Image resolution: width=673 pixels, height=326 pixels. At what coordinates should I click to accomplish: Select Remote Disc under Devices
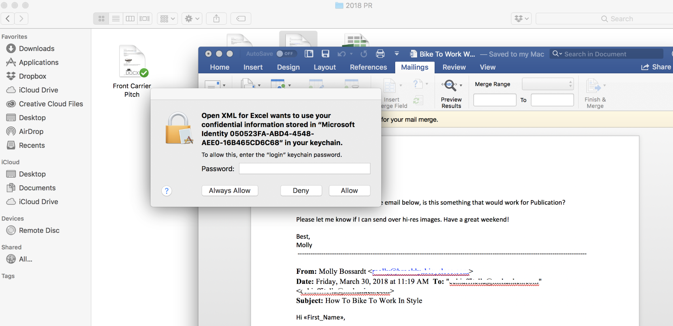39,230
